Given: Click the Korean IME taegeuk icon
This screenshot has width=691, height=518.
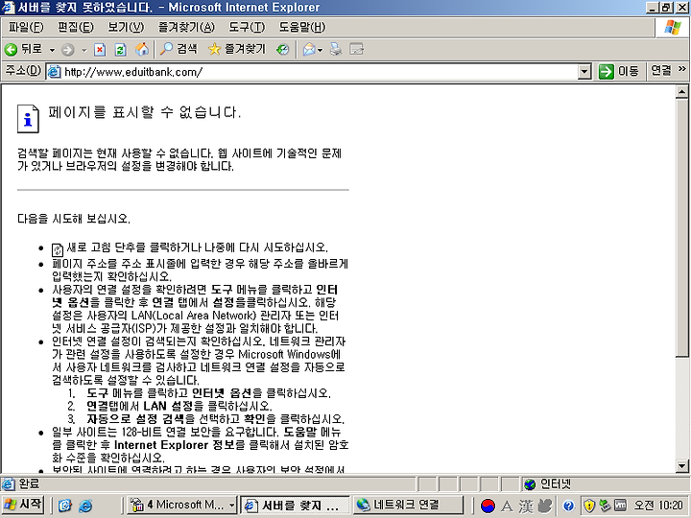Looking at the screenshot, I should pyautogui.click(x=488, y=506).
